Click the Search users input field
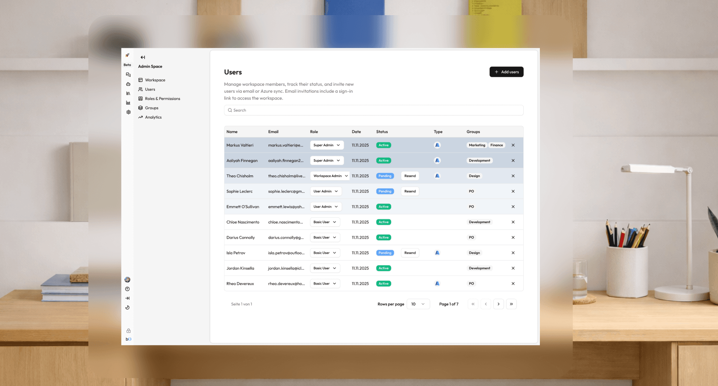The width and height of the screenshot is (718, 386). 373,110
